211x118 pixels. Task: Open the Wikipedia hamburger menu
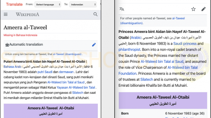[x=6, y=14]
